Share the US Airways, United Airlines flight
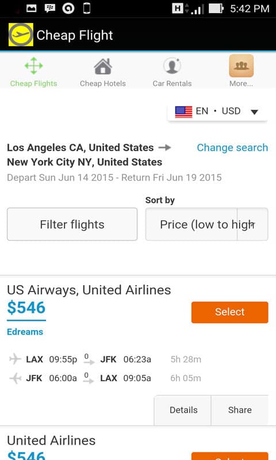 pyautogui.click(x=240, y=410)
